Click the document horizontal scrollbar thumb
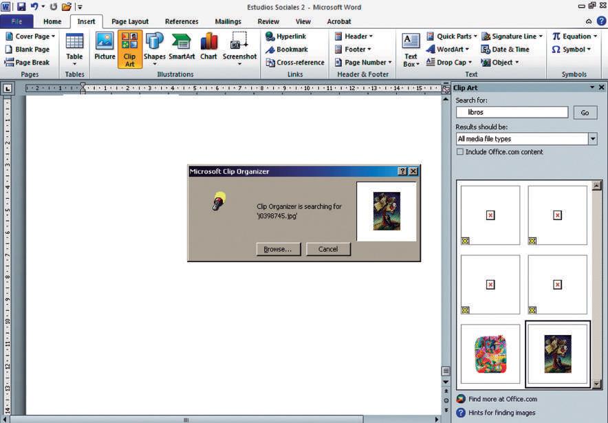 point(186,420)
